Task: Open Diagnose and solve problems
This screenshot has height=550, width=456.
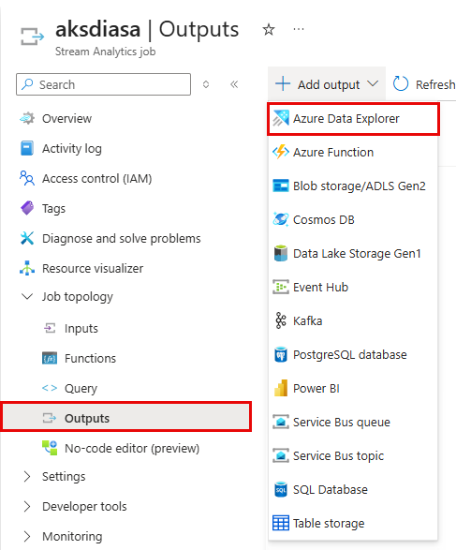Action: coord(122,239)
